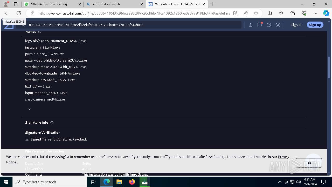332x187 pixels.
Task: Select purble-place_6-B7zV1.exe file name
Action: point(45,54)
